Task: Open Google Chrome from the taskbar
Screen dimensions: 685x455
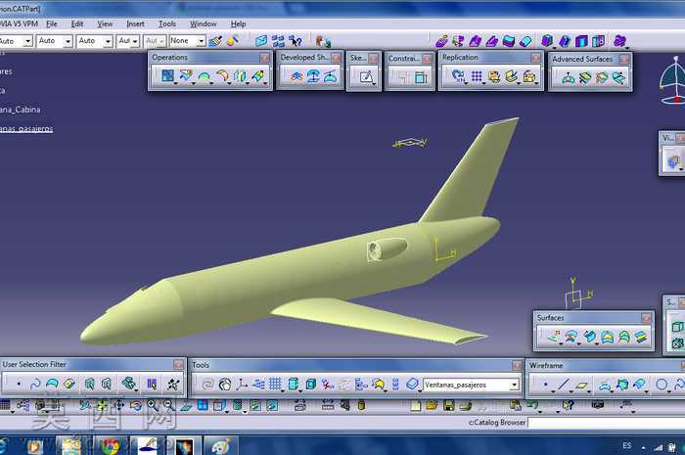Action: [x=111, y=446]
